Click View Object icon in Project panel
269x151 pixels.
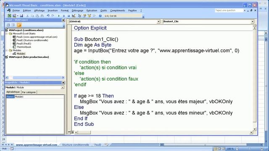tap(13, 25)
